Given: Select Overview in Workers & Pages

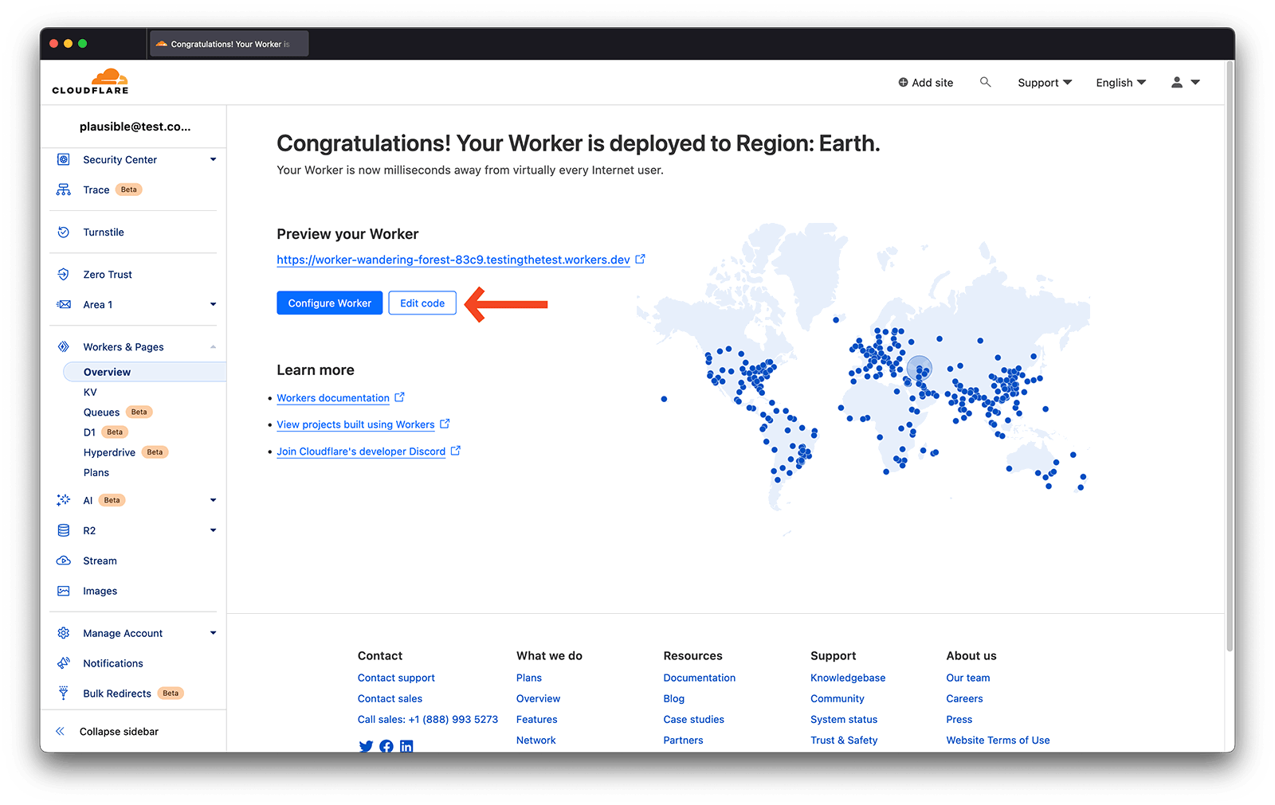Looking at the screenshot, I should point(144,372).
